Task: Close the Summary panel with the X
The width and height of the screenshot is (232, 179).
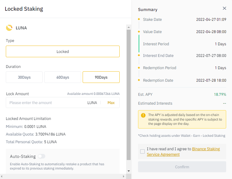Action: point(225,9)
